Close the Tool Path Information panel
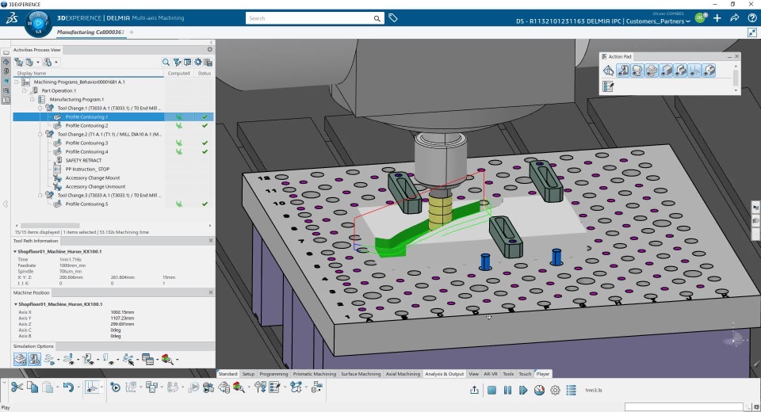Screen dimensions: 761x412 tap(211, 241)
